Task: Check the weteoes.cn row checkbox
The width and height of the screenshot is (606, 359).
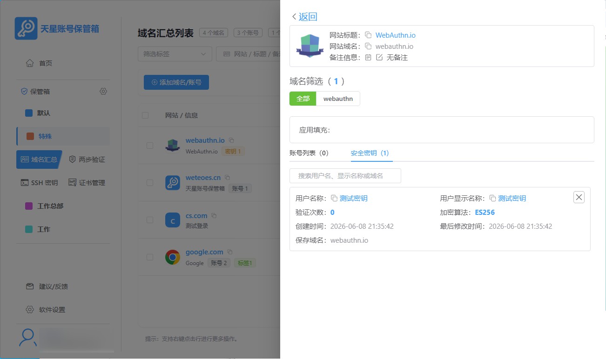Action: coord(150,183)
